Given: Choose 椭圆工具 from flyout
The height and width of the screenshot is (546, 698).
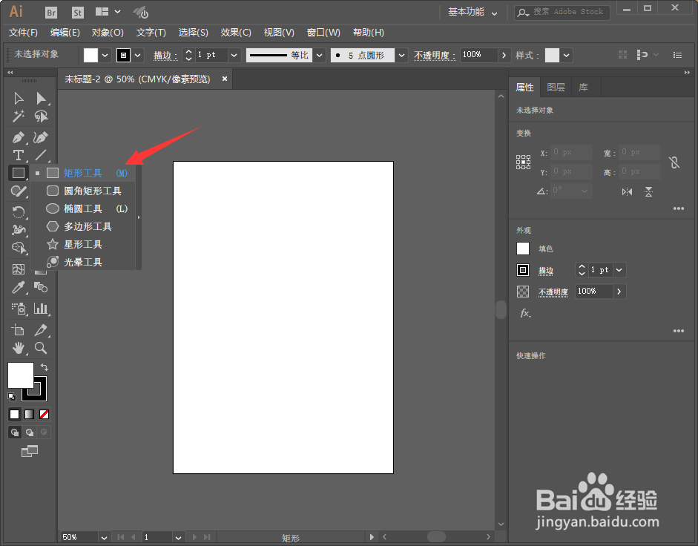Looking at the screenshot, I should click(x=83, y=208).
